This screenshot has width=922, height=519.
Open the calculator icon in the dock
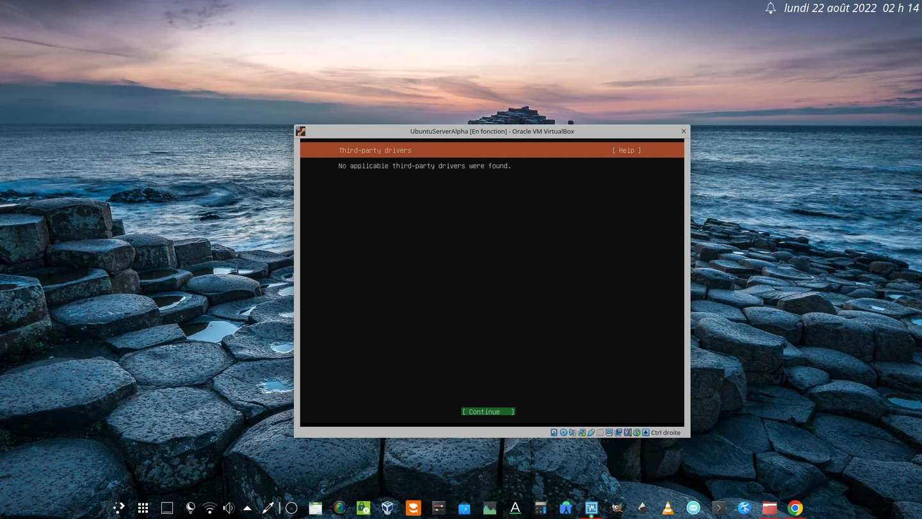(x=540, y=508)
